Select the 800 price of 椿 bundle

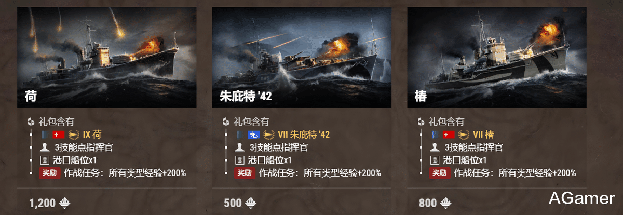[428, 203]
